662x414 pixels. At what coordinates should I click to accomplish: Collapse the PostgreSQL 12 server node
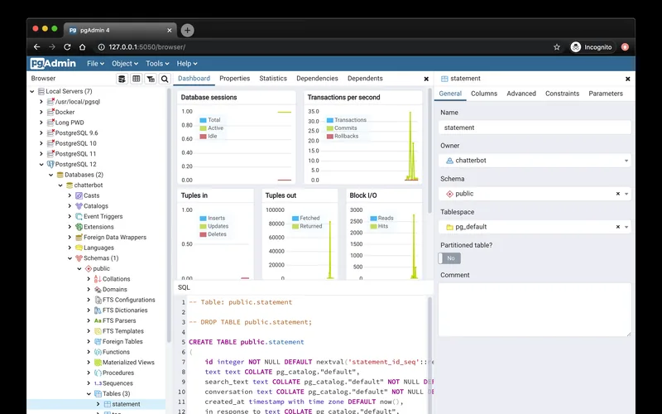click(41, 164)
